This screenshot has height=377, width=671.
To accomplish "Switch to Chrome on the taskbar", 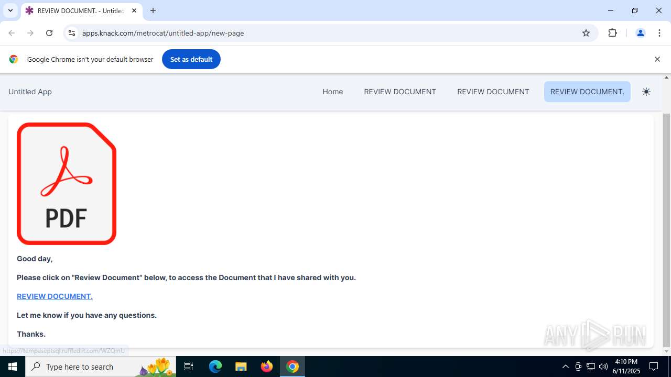I will coord(293,367).
